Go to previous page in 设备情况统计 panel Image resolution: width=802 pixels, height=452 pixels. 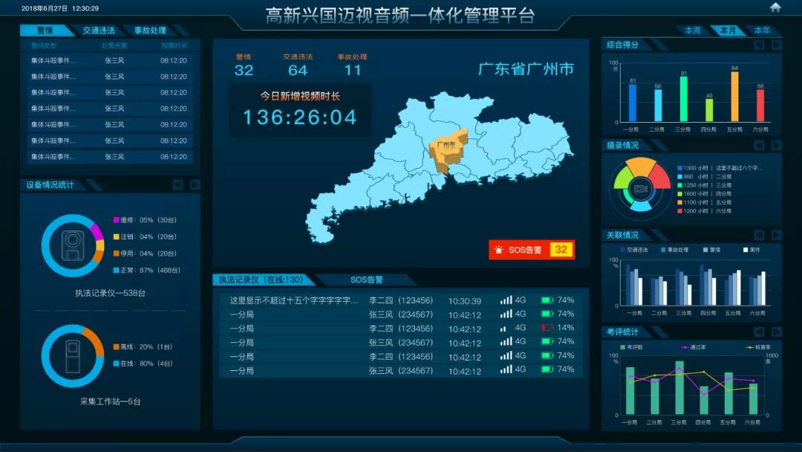pyautogui.click(x=178, y=184)
